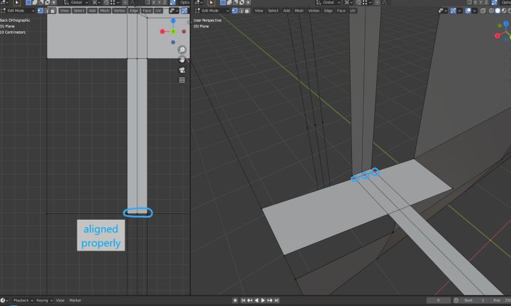Open Face menu in right viewport
This screenshot has height=306, width=511.
pyautogui.click(x=341, y=11)
